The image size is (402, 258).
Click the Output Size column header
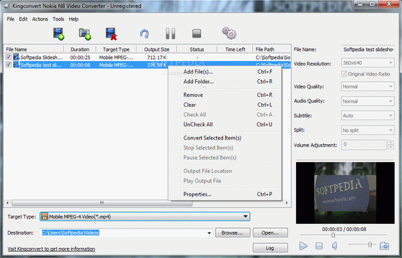[156, 49]
